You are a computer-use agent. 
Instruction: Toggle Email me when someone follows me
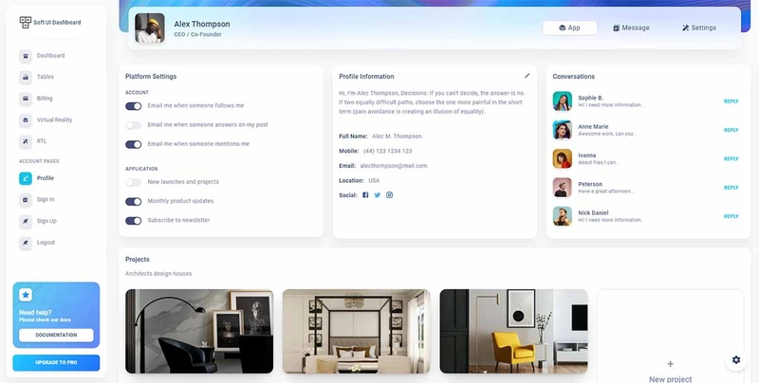pos(134,106)
